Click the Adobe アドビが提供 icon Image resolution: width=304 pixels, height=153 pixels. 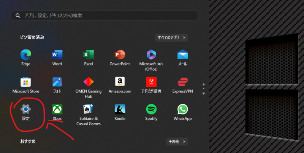[x=151, y=82]
